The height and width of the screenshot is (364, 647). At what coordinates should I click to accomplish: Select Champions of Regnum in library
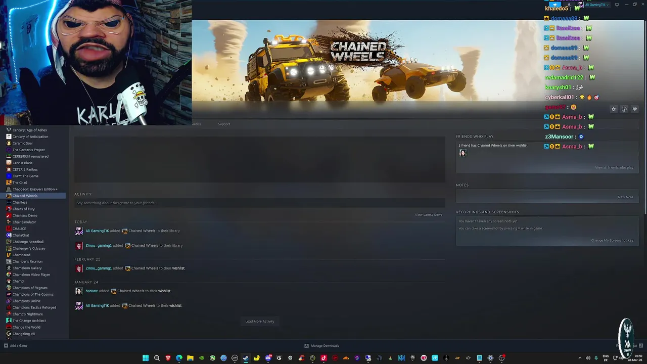33,288
